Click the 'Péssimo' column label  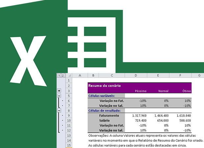[140, 91]
